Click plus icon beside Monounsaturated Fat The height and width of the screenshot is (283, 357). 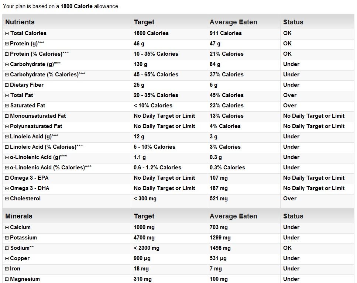[7, 116]
